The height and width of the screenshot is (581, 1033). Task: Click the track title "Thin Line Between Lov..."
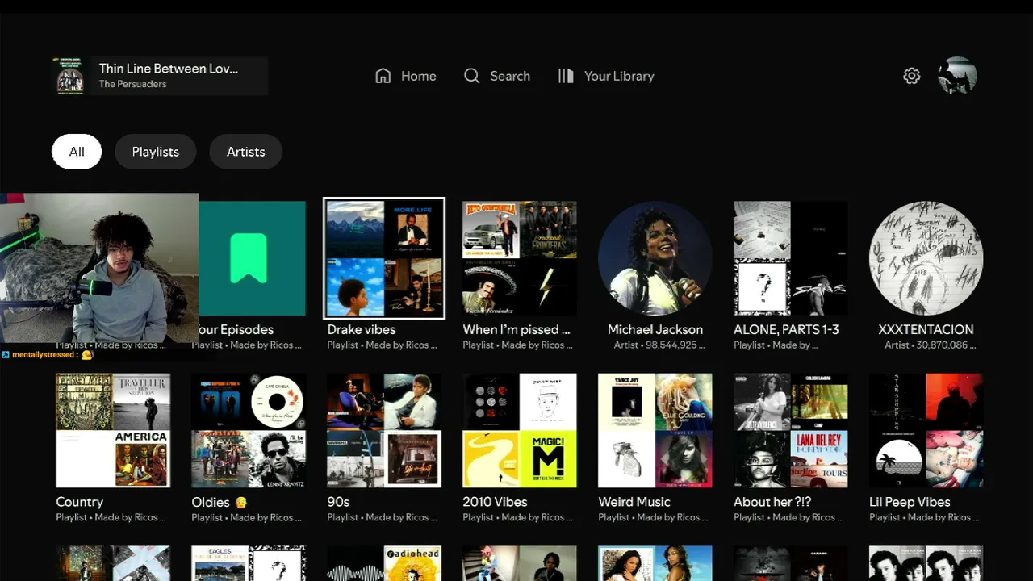169,69
